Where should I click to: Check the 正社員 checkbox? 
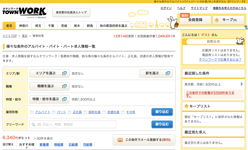[x=69, y=112]
